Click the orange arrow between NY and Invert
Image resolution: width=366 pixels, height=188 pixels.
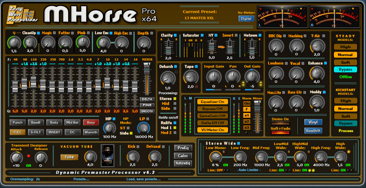click(x=221, y=47)
